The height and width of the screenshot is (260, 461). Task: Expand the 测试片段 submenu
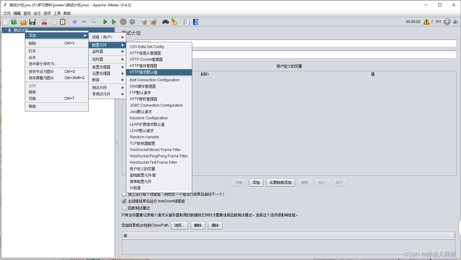coord(108,88)
